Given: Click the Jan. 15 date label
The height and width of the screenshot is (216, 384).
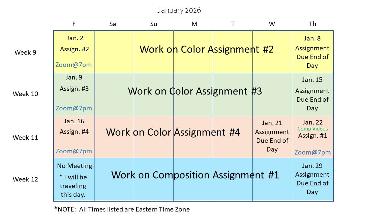Looking at the screenshot, I should click(x=312, y=79).
